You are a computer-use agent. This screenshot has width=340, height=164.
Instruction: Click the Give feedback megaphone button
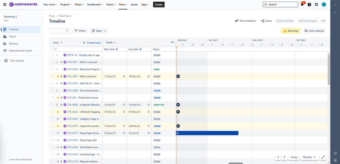(x=245, y=21)
